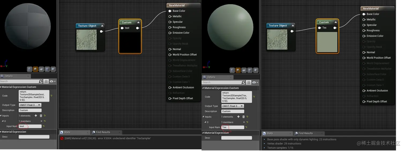Select plane preview mesh in left viewport
The height and width of the screenshot is (151, 405).
click(41, 69)
